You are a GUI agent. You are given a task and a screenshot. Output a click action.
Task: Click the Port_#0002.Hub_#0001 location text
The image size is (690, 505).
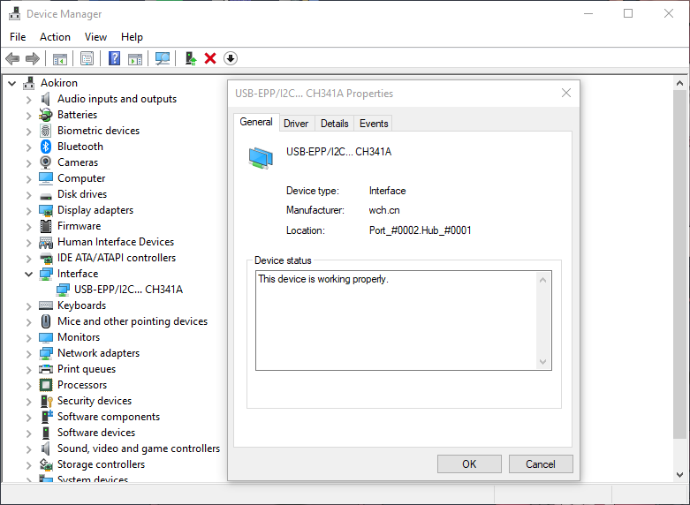click(x=421, y=230)
